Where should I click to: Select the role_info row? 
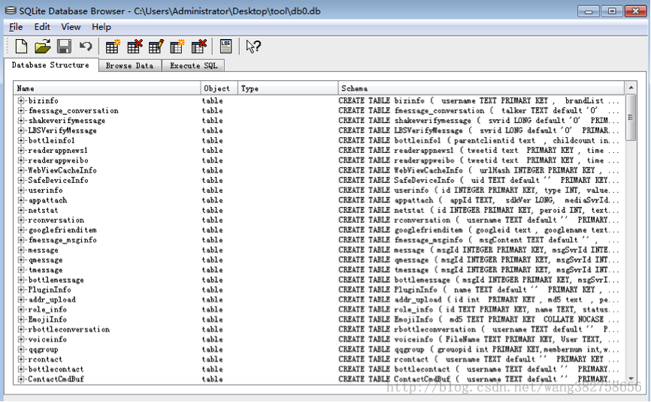pyautogui.click(x=319, y=310)
